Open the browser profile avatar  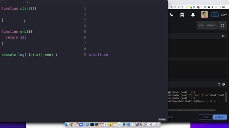223,7
